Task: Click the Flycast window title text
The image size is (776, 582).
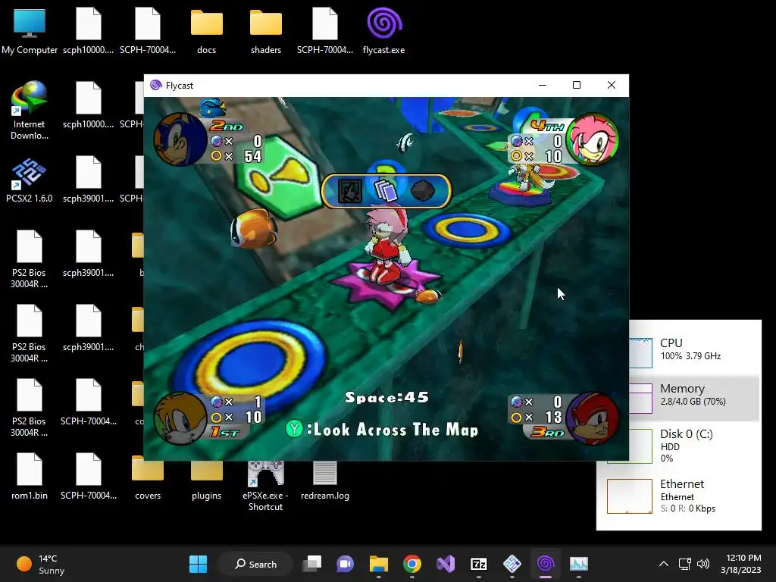Action: coord(179,85)
